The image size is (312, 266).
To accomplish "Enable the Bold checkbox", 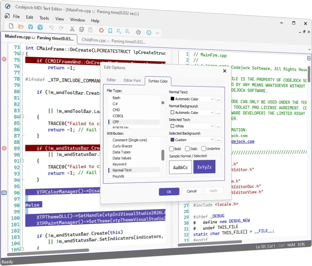I will pos(171,149).
